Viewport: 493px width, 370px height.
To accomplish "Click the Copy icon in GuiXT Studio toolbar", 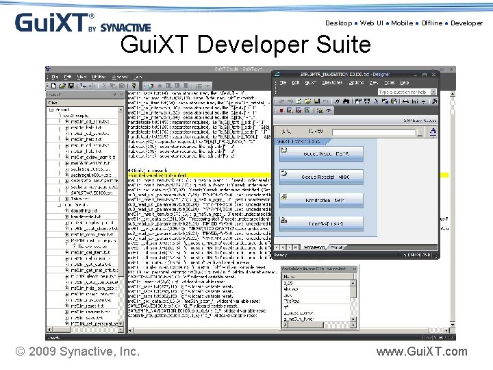I will click(x=113, y=86).
